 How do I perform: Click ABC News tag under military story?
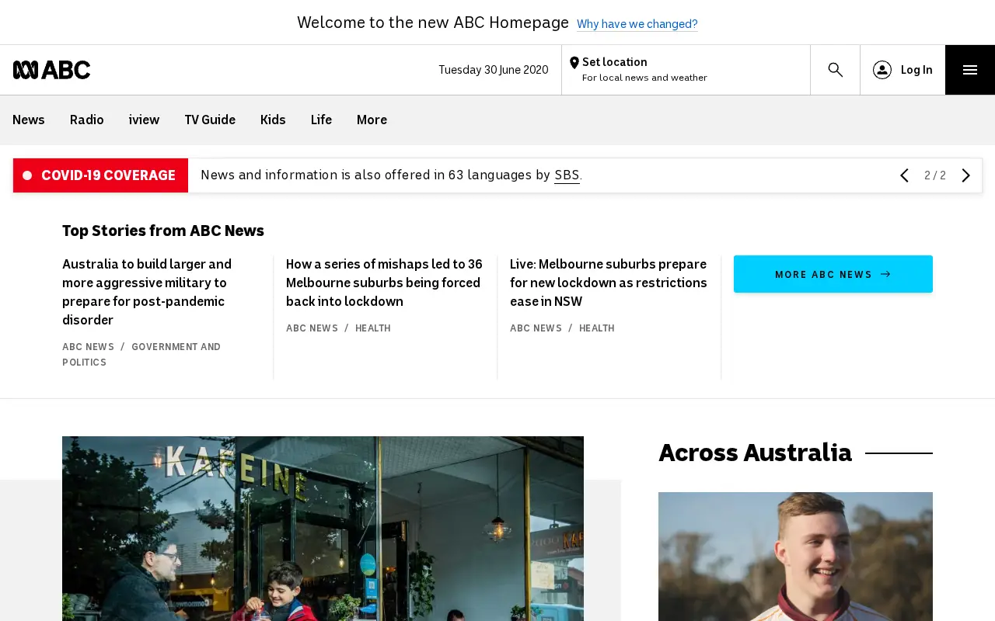coord(88,347)
